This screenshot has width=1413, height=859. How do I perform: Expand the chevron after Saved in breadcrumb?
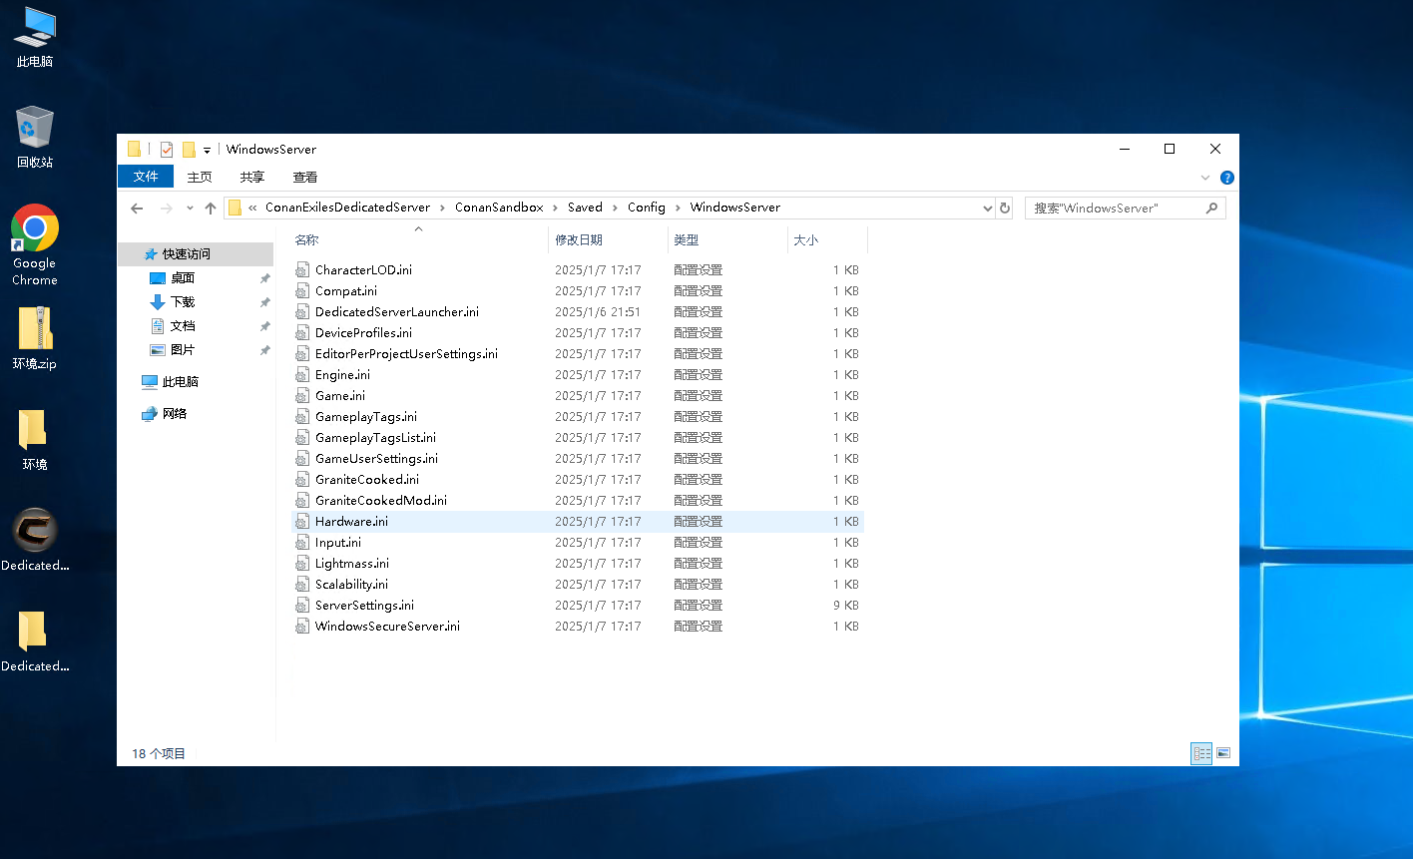[615, 208]
